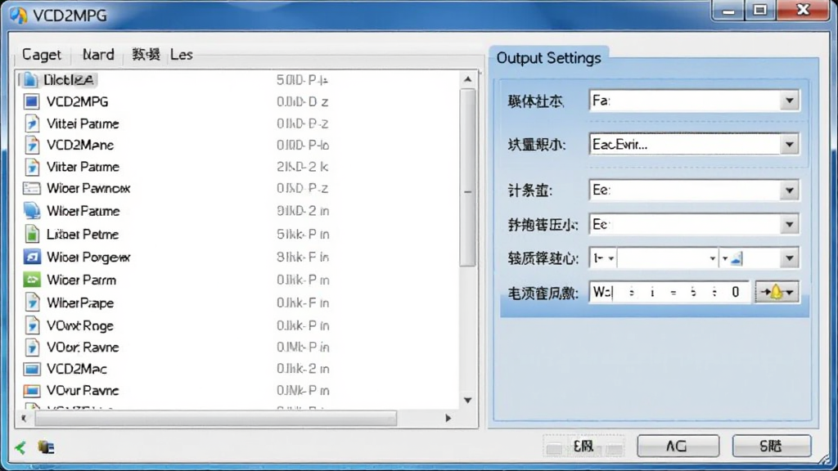Image resolution: width=838 pixels, height=471 pixels.
Task: Click the books icon at bottom left
Action: pos(46,447)
